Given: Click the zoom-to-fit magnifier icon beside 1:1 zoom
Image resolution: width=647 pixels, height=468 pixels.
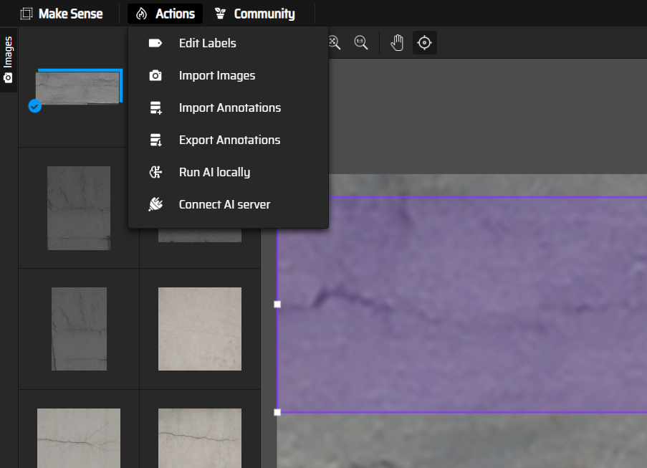Looking at the screenshot, I should (334, 42).
